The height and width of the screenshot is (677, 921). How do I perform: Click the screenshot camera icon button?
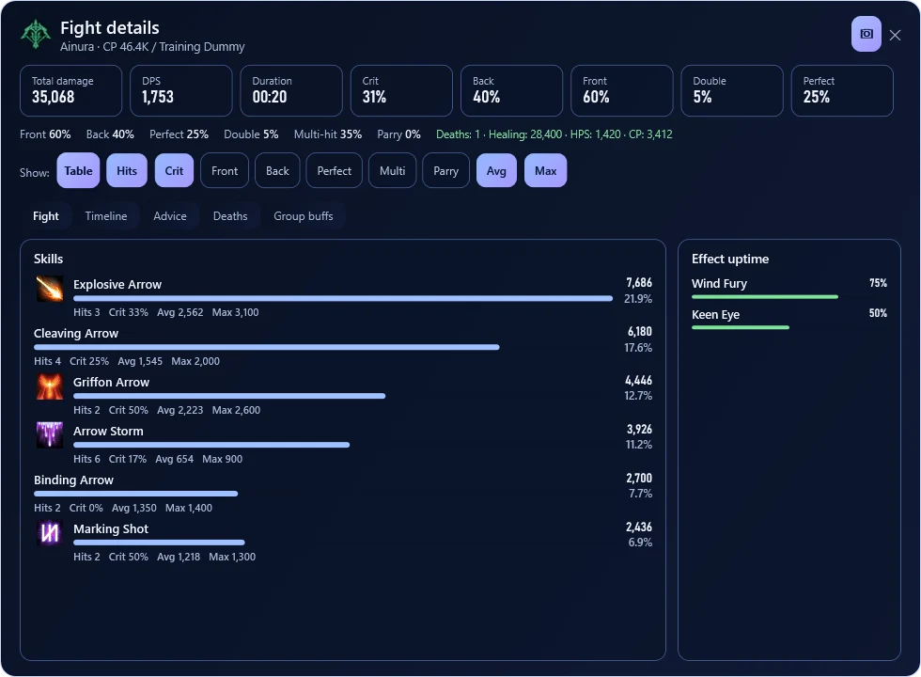866,34
